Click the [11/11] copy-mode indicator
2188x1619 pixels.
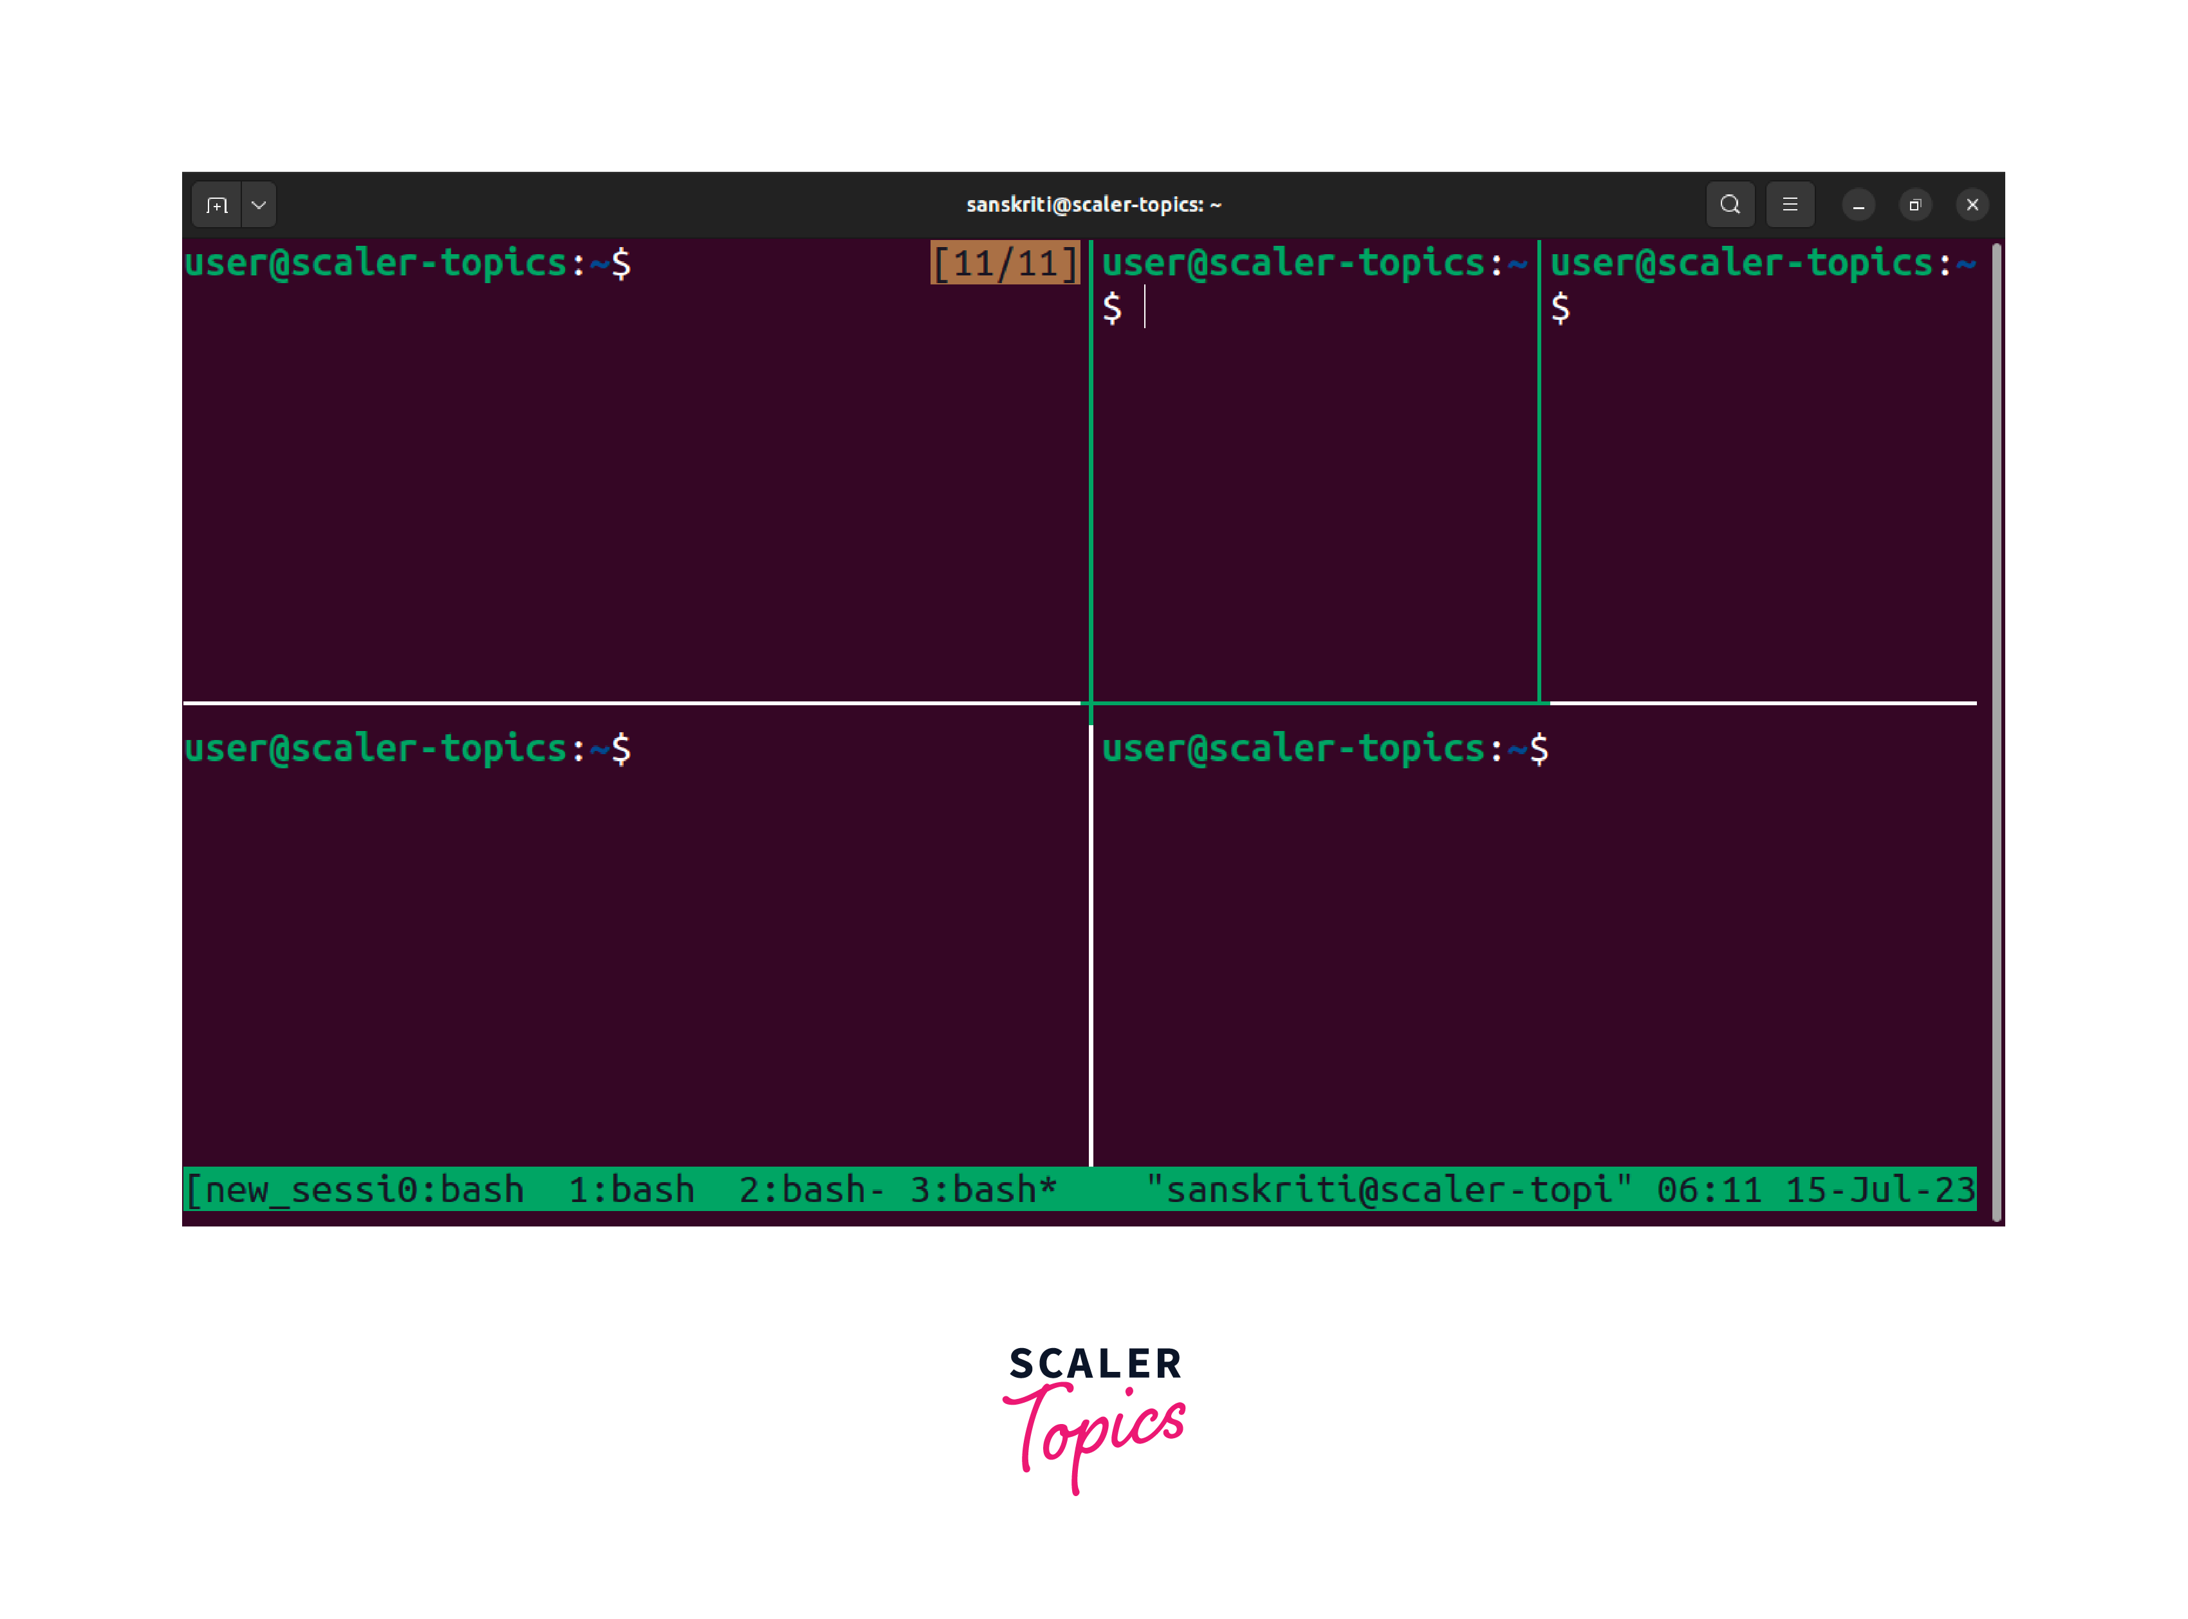(1005, 263)
